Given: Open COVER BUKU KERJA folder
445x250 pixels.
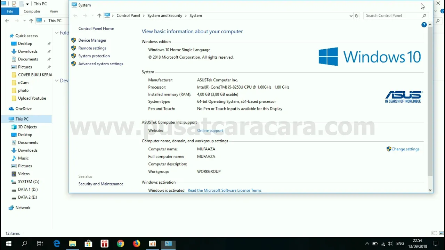Looking at the screenshot, I should coord(32,75).
